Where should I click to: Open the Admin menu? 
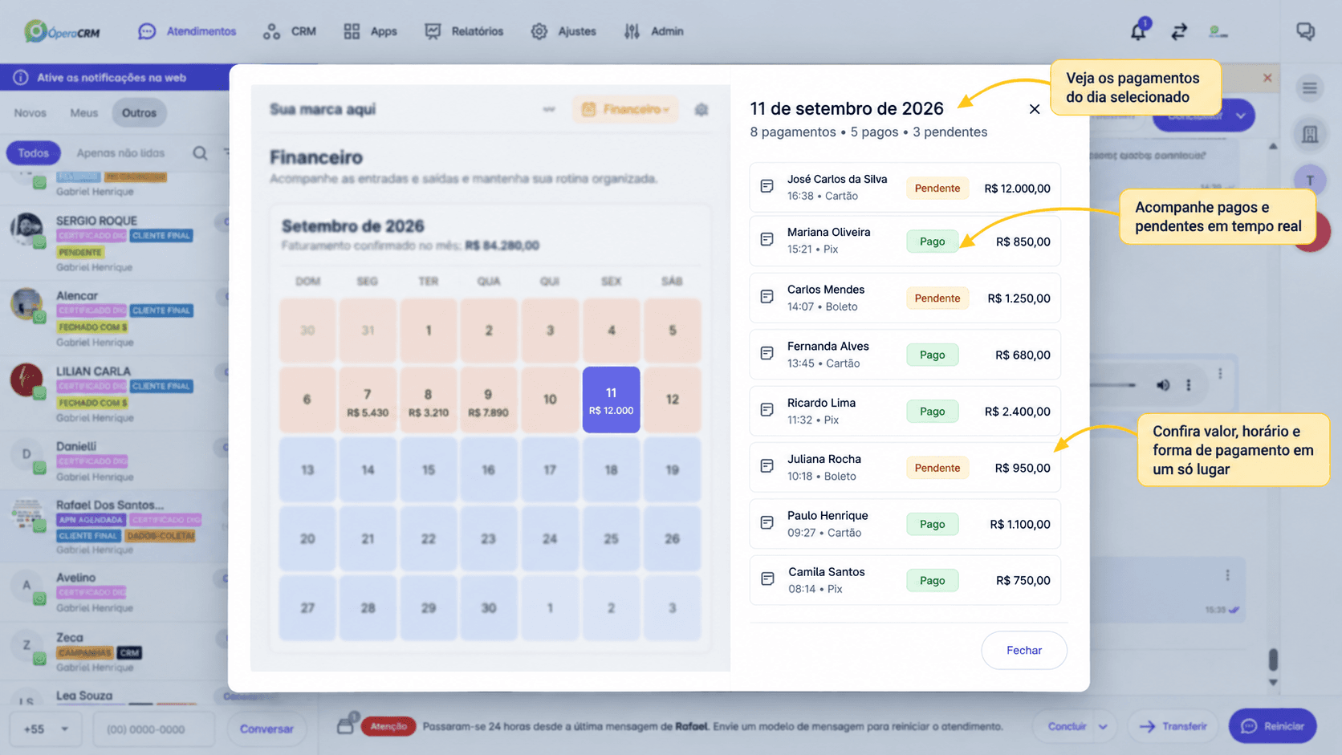[x=653, y=31]
